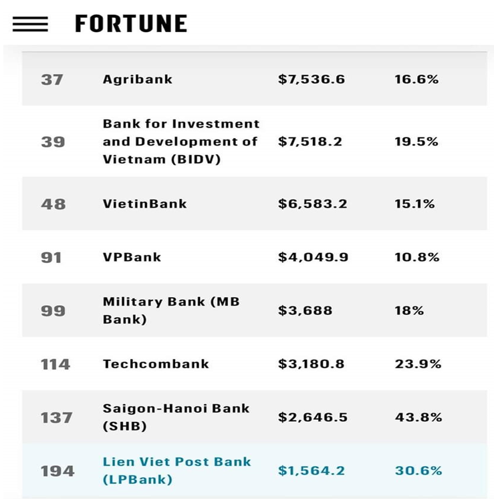Open Military Bank (MB Bank) entry
The height and width of the screenshot is (504, 494).
pos(170,310)
